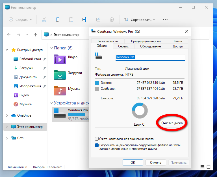Collapse the Папки (6) group
This screenshot has height=177, width=217.
(51, 48)
